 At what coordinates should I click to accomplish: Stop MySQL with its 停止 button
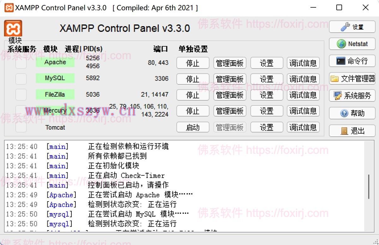coord(193,79)
